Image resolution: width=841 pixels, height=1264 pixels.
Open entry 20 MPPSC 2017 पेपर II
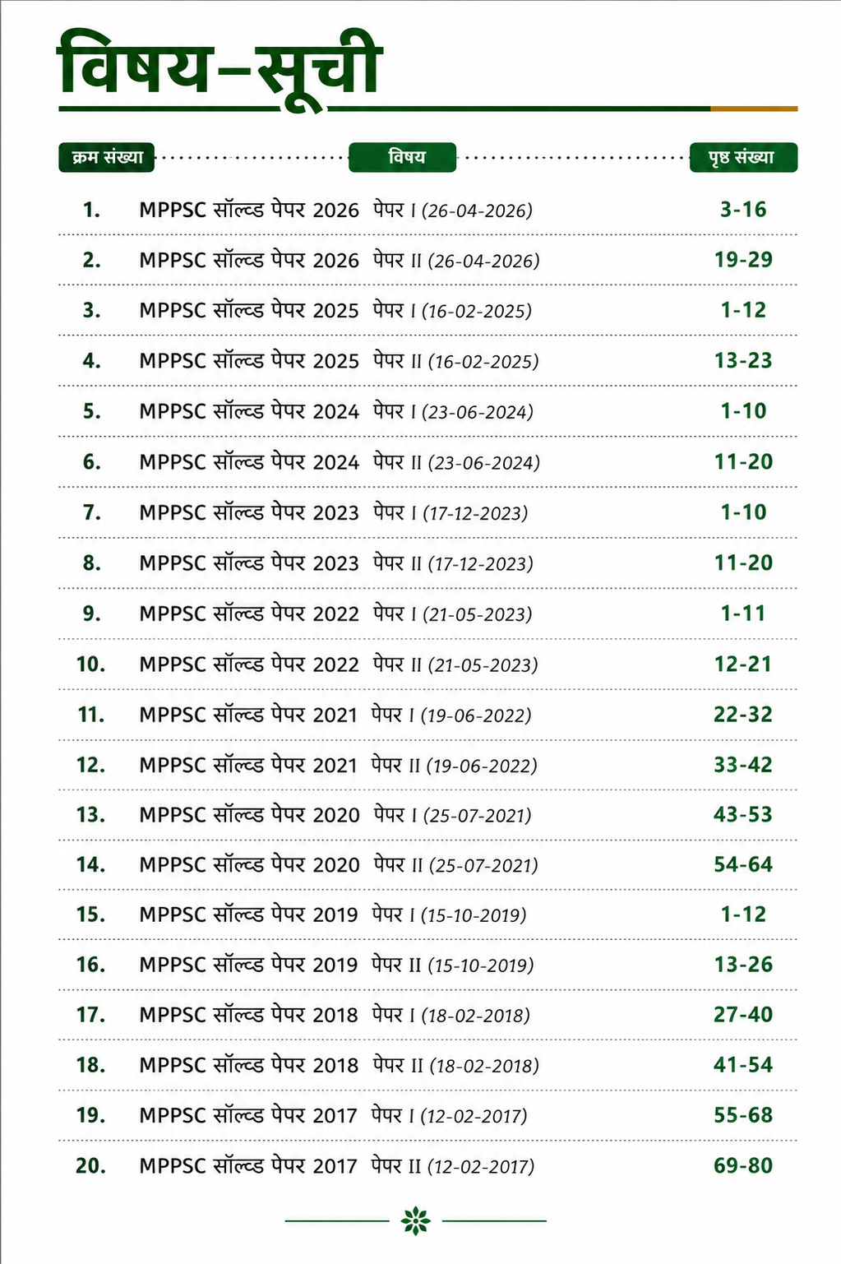pyautogui.click(x=427, y=1165)
